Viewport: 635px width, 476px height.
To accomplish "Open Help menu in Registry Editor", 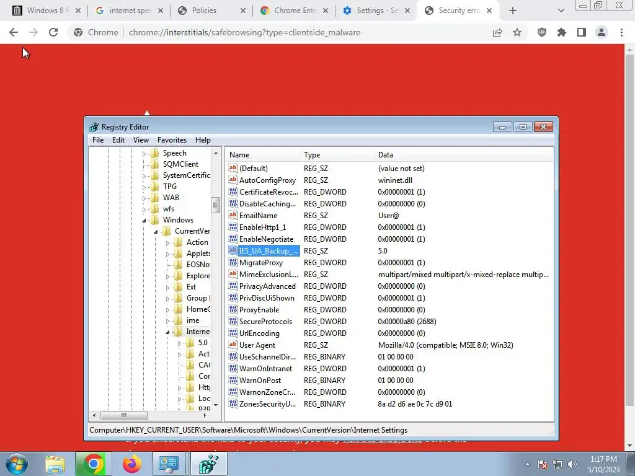I will 203,140.
